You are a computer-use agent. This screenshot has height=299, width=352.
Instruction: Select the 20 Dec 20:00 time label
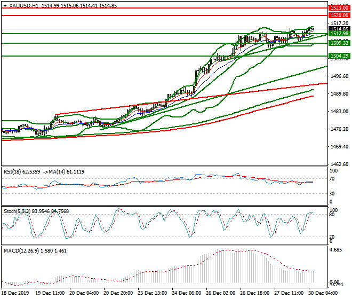coord(118,293)
